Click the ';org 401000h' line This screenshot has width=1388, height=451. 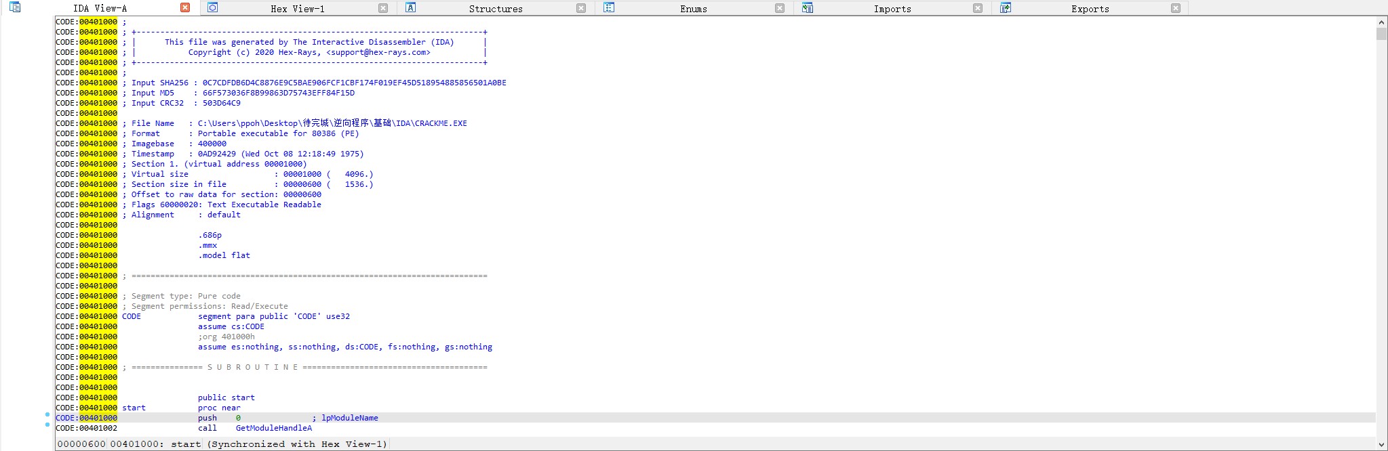click(x=226, y=337)
